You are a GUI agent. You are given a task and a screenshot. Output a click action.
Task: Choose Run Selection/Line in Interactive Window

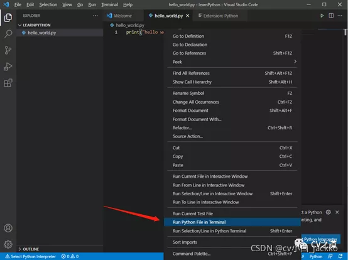point(232,193)
